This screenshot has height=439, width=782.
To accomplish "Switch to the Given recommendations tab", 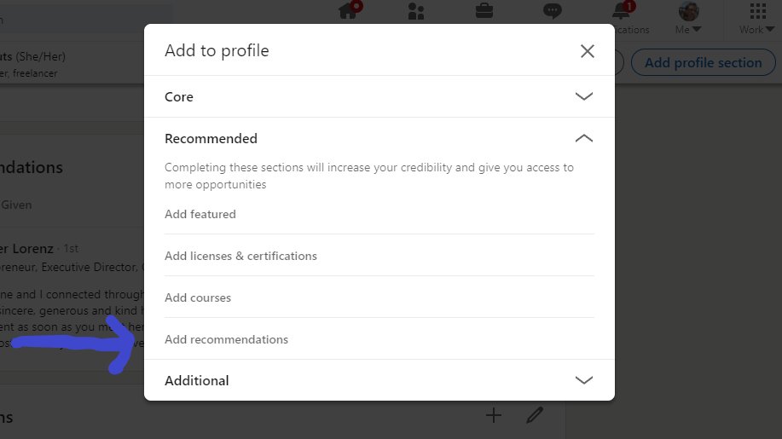I will (16, 205).
